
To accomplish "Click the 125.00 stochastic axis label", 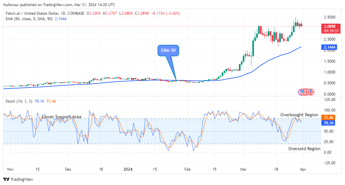I will 330,100.
